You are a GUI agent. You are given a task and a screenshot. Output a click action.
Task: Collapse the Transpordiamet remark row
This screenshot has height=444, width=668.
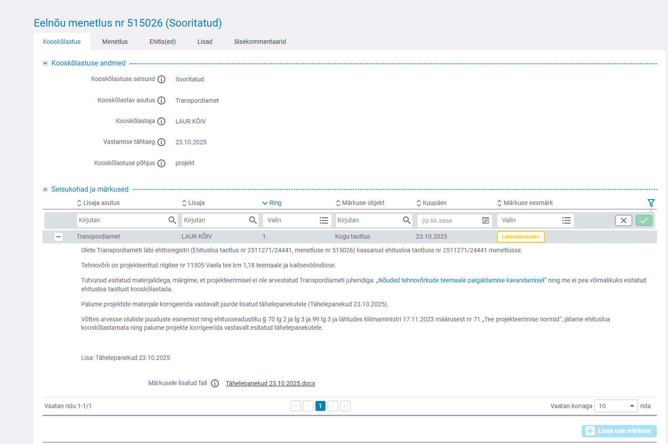59,237
